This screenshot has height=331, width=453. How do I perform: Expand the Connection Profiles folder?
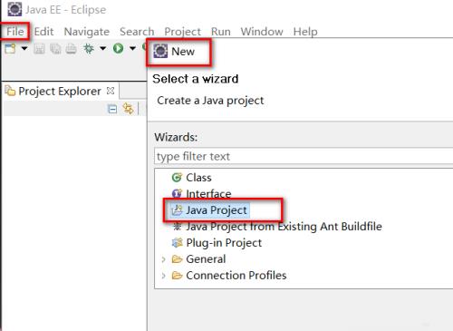pyautogui.click(x=163, y=276)
